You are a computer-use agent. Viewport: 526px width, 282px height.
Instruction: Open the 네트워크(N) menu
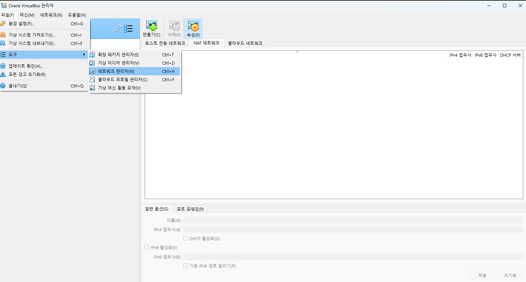pyautogui.click(x=51, y=15)
